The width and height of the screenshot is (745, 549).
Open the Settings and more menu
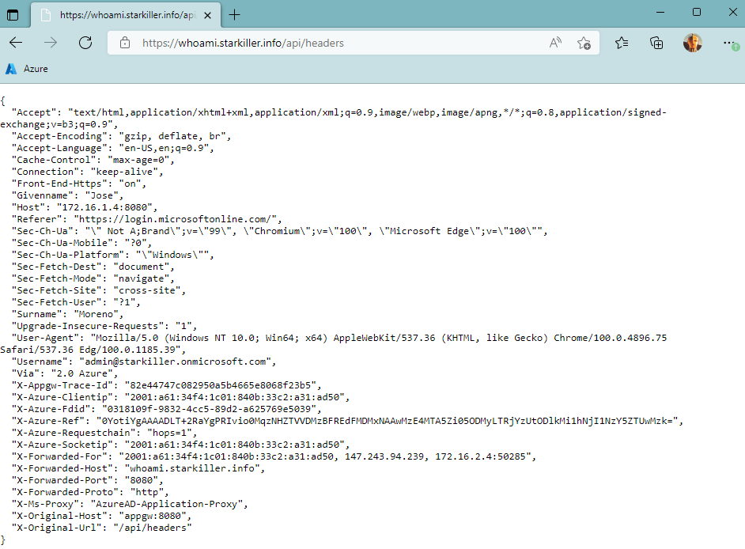click(x=729, y=44)
